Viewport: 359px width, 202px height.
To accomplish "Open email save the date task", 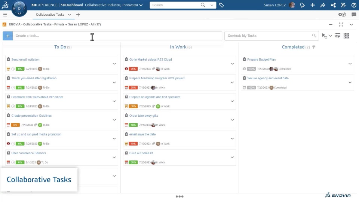I will [x=142, y=134].
